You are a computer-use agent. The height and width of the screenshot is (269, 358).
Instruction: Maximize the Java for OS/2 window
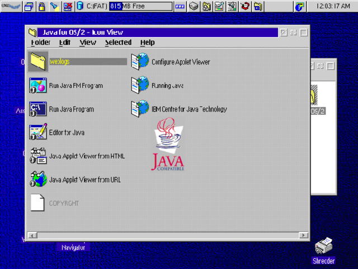(x=304, y=33)
